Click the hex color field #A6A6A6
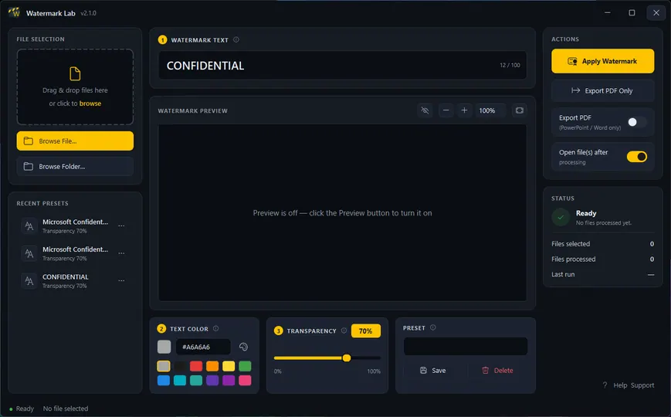Viewport: 671px width, 417px height. coord(203,347)
